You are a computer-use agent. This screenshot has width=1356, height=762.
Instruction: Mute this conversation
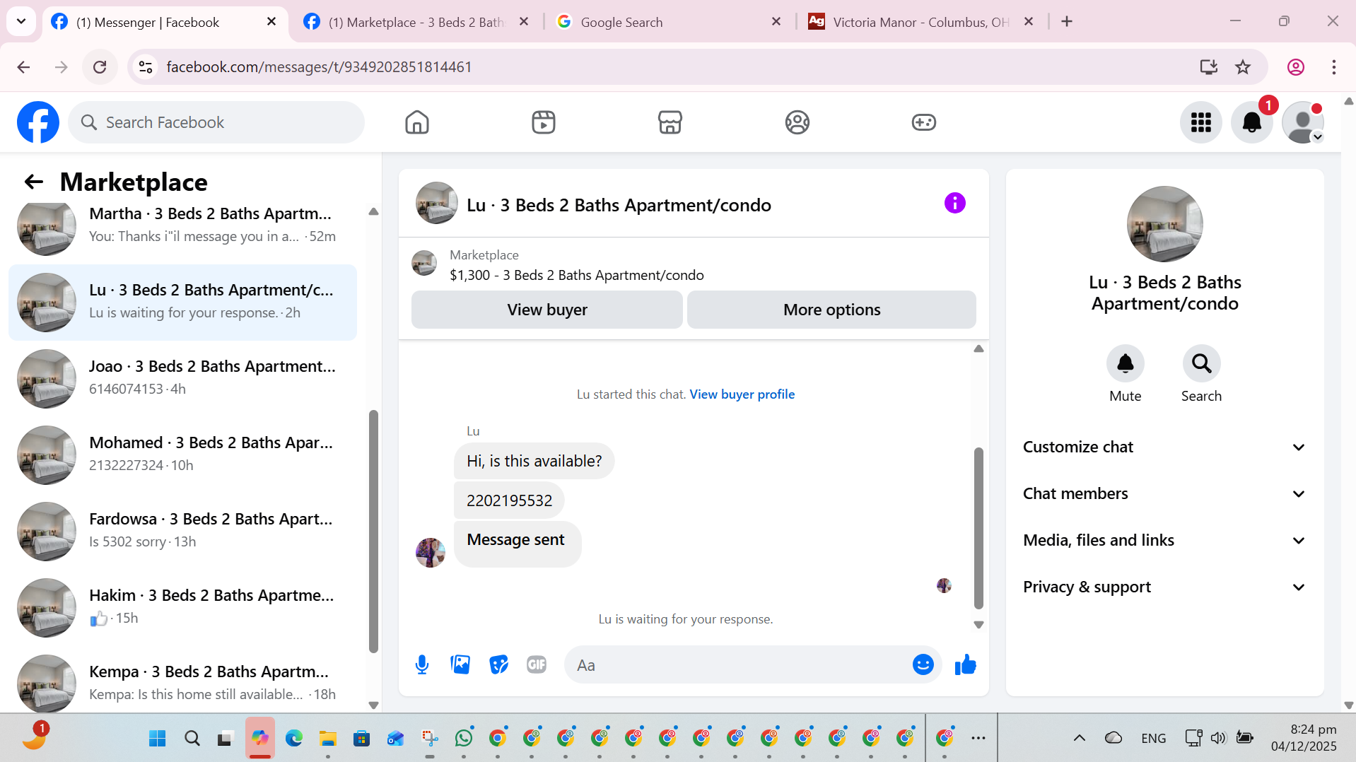(1126, 363)
